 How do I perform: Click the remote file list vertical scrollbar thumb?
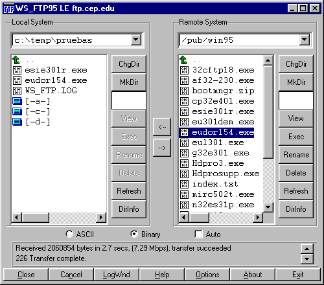[268, 112]
